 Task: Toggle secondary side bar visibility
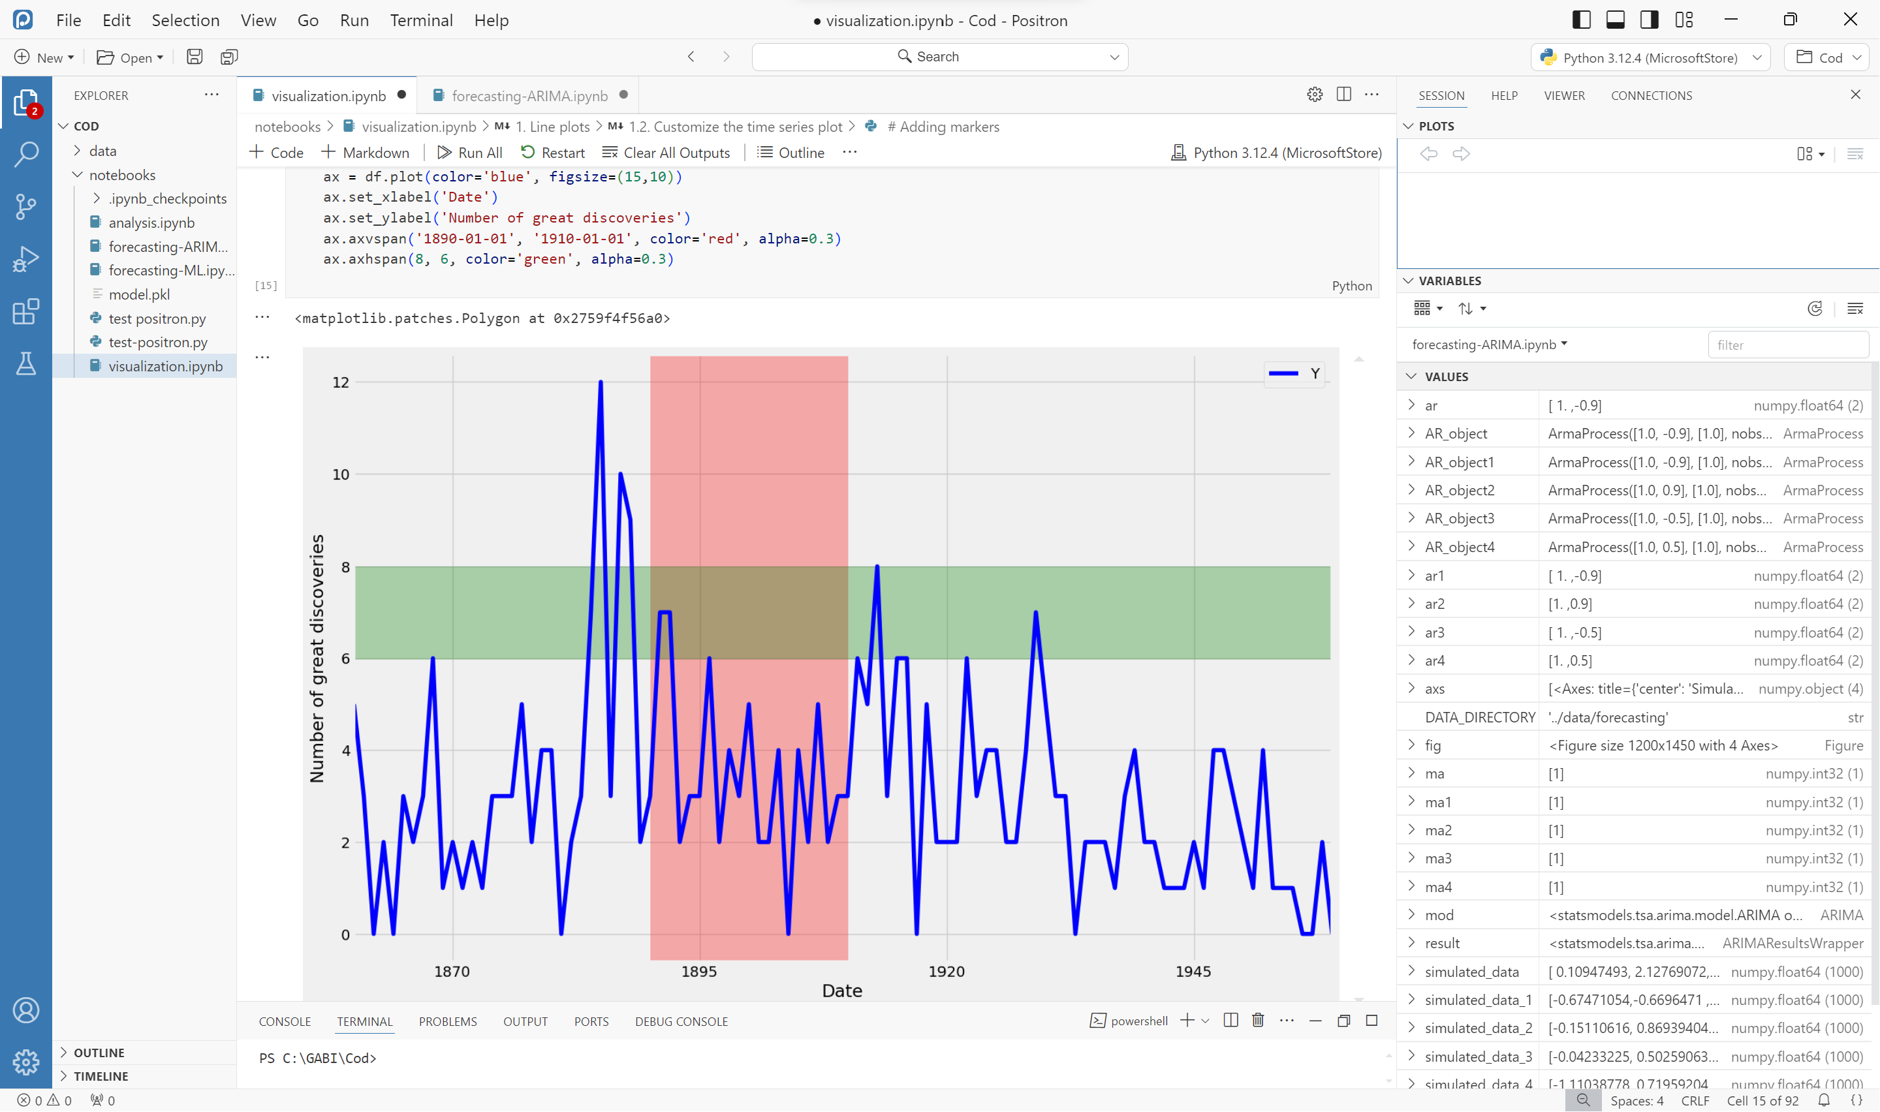pyautogui.click(x=1649, y=20)
